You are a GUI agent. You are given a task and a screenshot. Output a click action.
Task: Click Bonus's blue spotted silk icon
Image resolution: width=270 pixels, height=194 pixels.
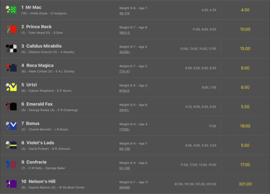pyautogui.click(x=11, y=126)
